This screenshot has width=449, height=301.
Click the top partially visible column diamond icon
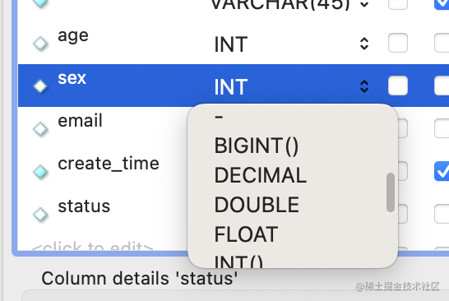coord(40,3)
